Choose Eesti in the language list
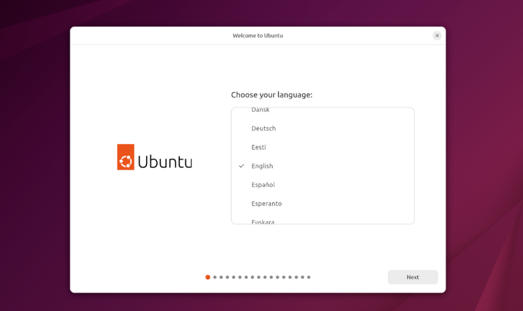This screenshot has height=311, width=523. coord(259,147)
